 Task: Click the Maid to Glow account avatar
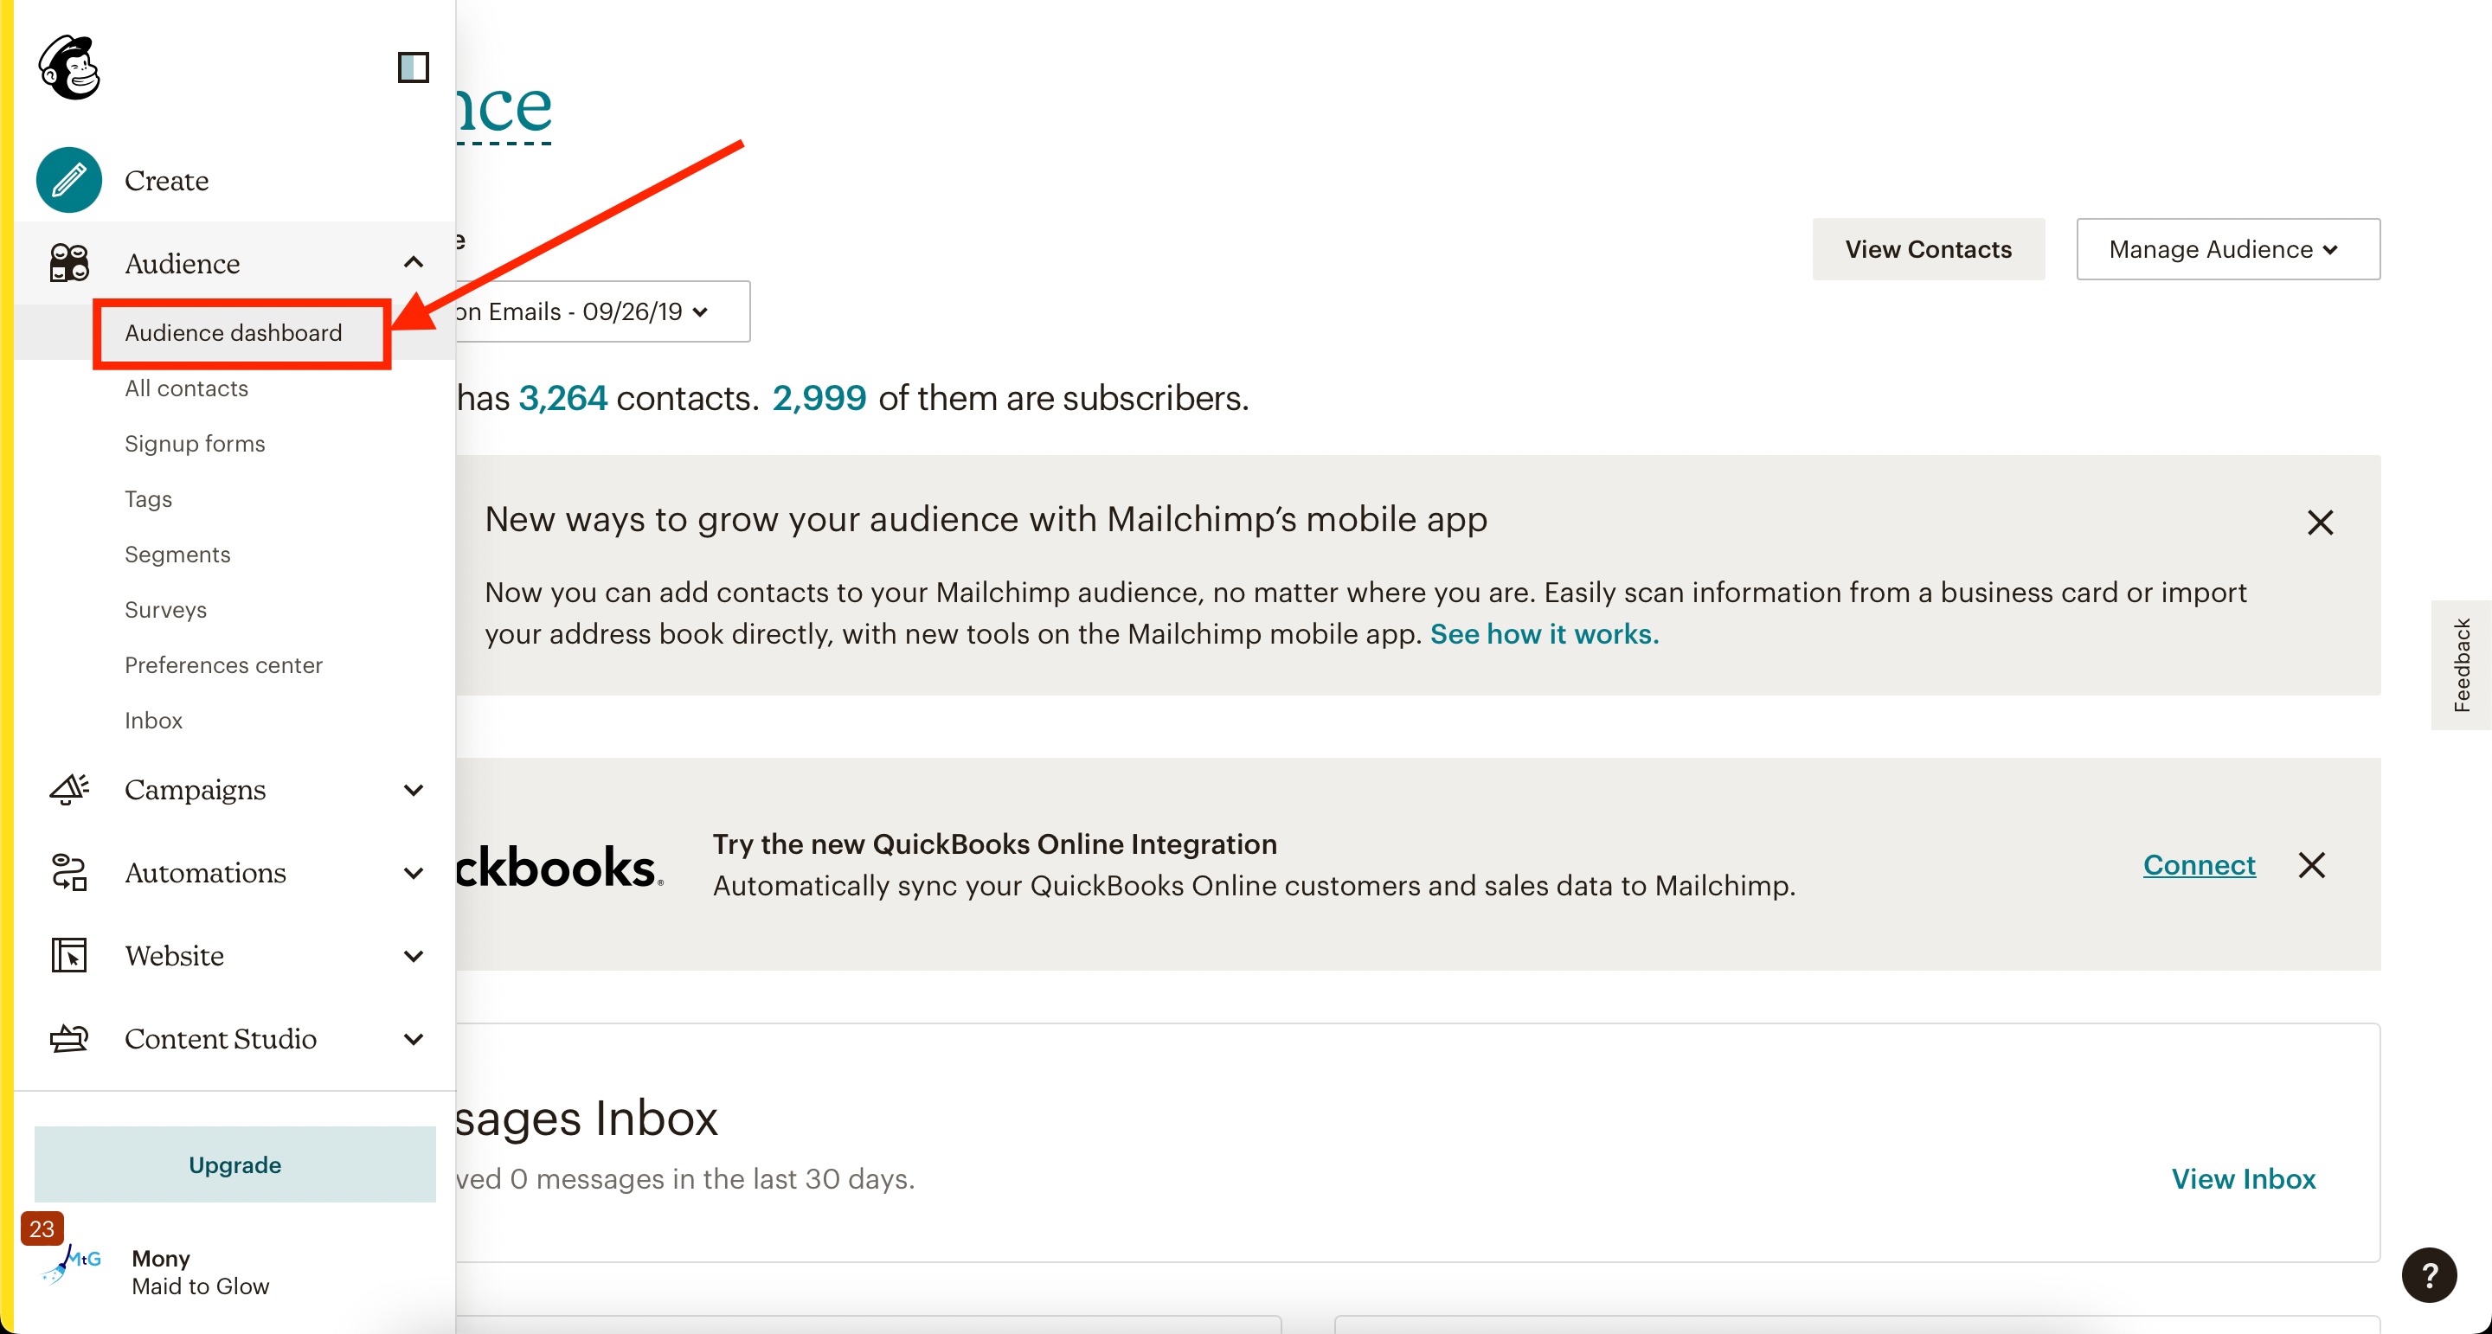point(71,1264)
